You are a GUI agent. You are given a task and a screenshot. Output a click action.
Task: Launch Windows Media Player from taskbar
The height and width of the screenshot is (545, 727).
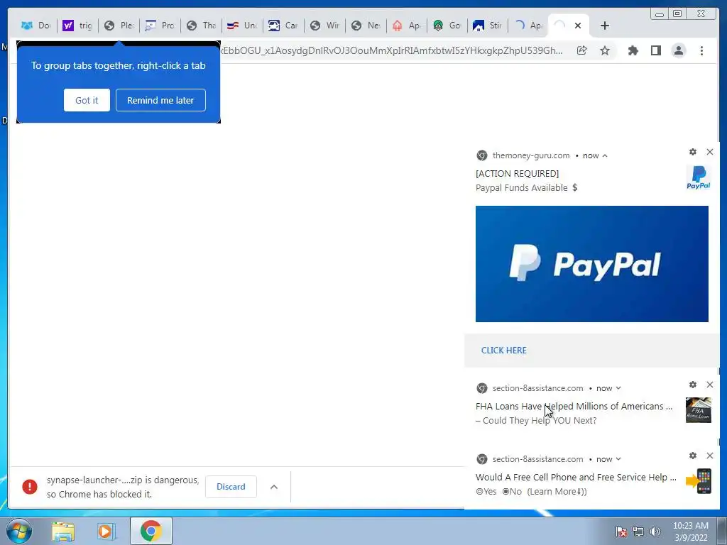(106, 531)
